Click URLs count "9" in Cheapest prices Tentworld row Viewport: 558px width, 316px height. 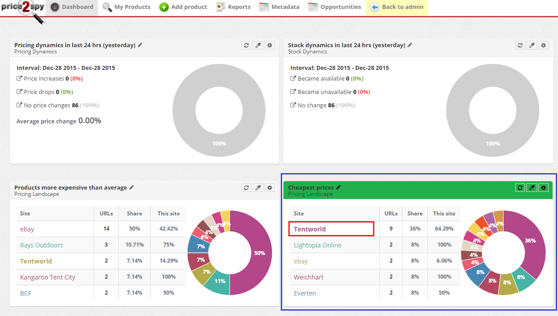click(x=391, y=229)
